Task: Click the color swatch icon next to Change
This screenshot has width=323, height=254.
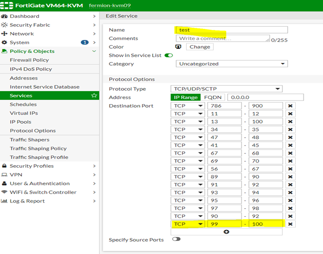Action: 178,47
